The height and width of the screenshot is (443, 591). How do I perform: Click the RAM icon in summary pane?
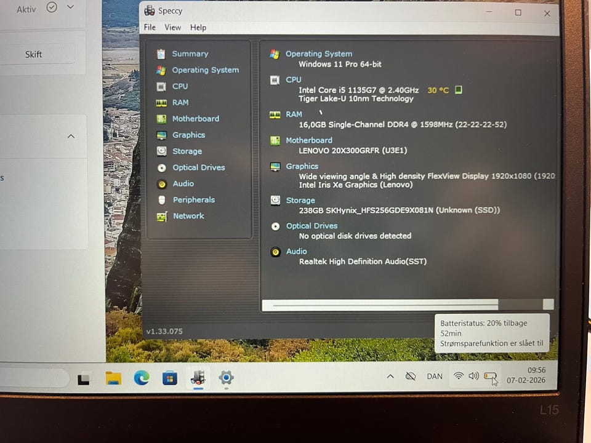click(275, 114)
